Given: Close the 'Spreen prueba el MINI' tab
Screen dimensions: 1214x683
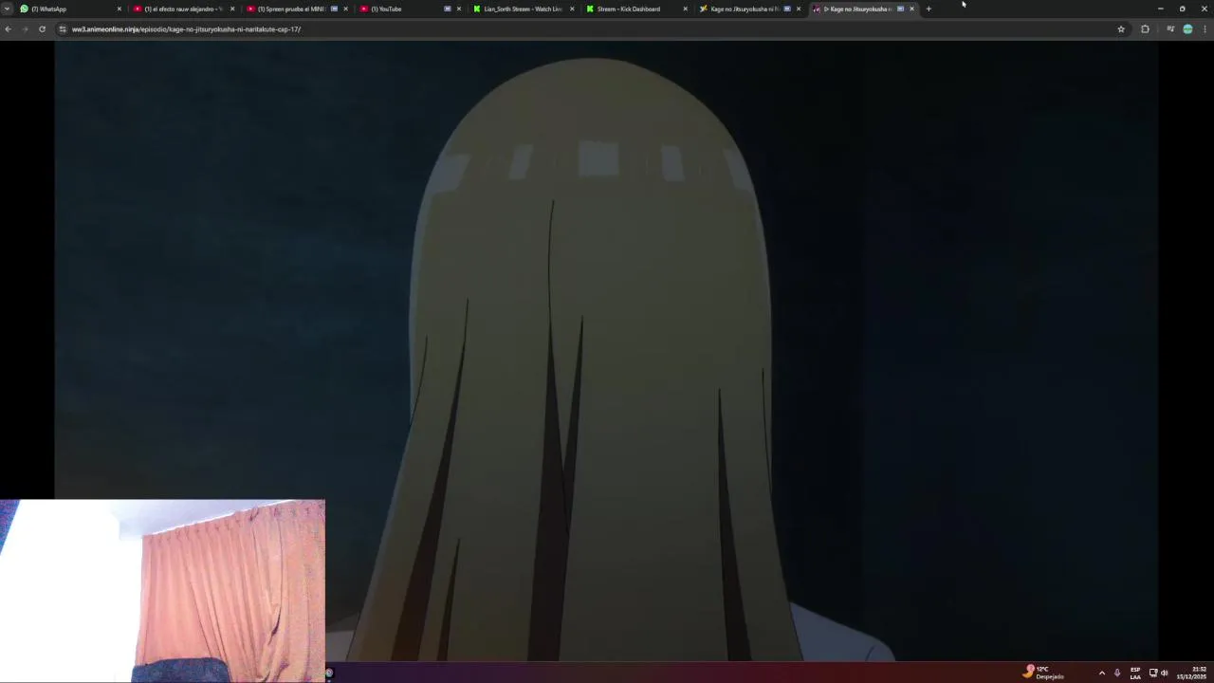Looking at the screenshot, I should click(345, 9).
